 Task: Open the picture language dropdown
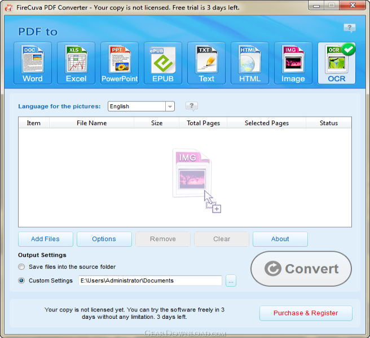point(170,106)
